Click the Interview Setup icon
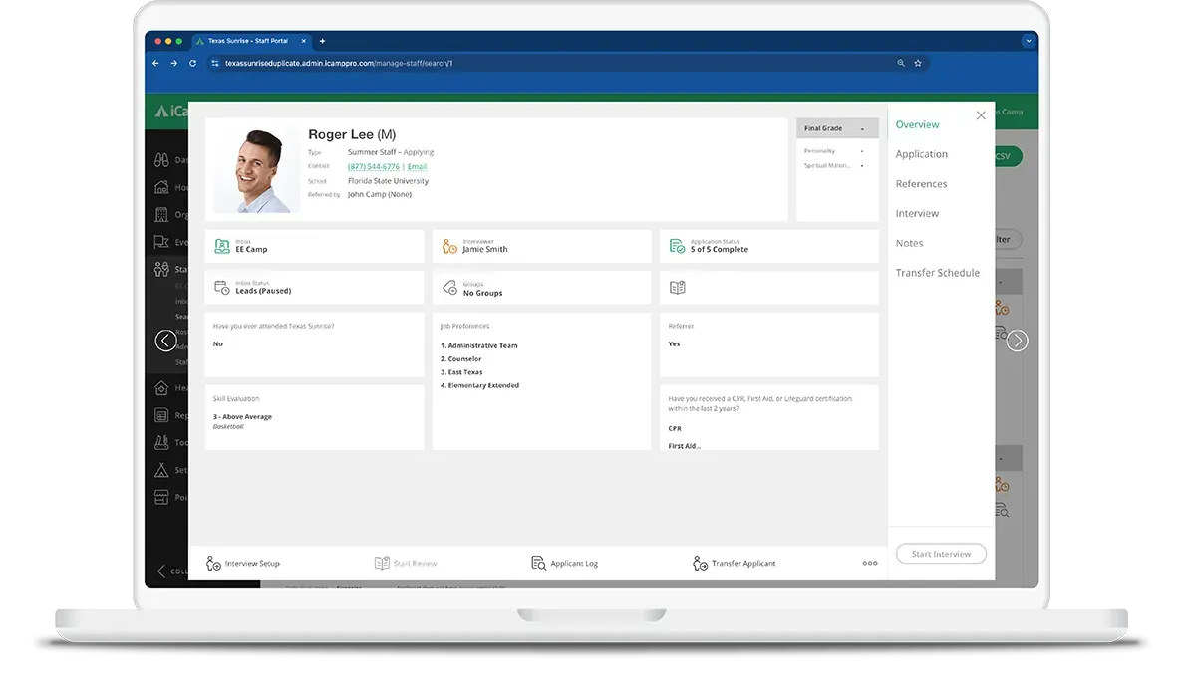Viewport: 1183px width, 687px height. pyautogui.click(x=213, y=564)
